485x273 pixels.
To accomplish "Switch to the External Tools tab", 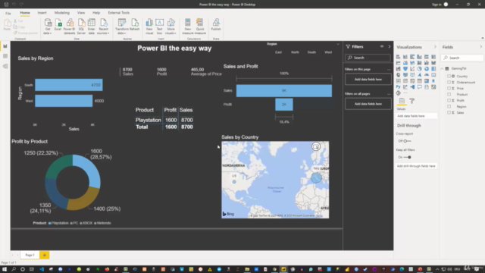I will [x=119, y=13].
